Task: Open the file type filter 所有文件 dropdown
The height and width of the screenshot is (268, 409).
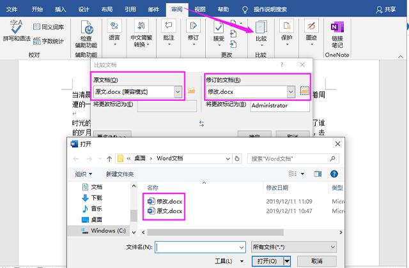Action: (294, 247)
